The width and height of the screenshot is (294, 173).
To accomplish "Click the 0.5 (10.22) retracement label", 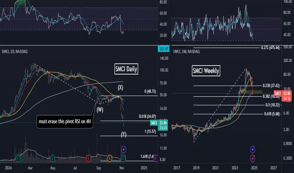I will point(273,105).
